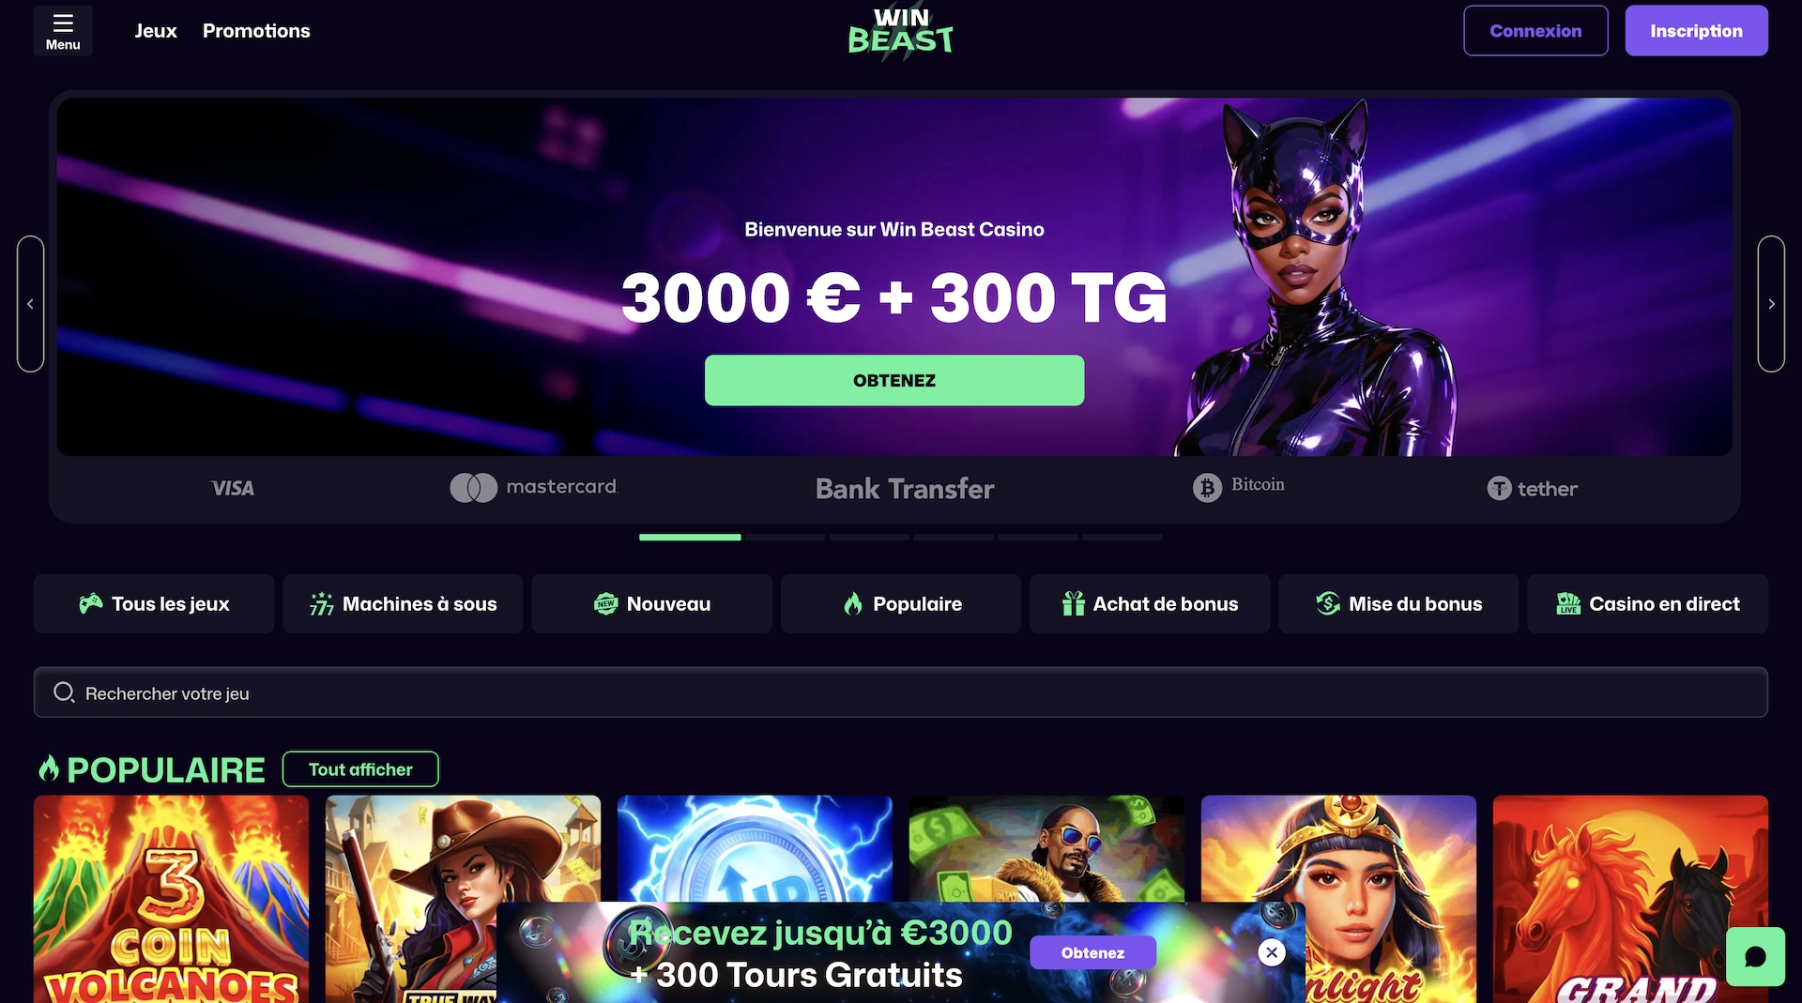Click the Visa payment logo

click(233, 488)
